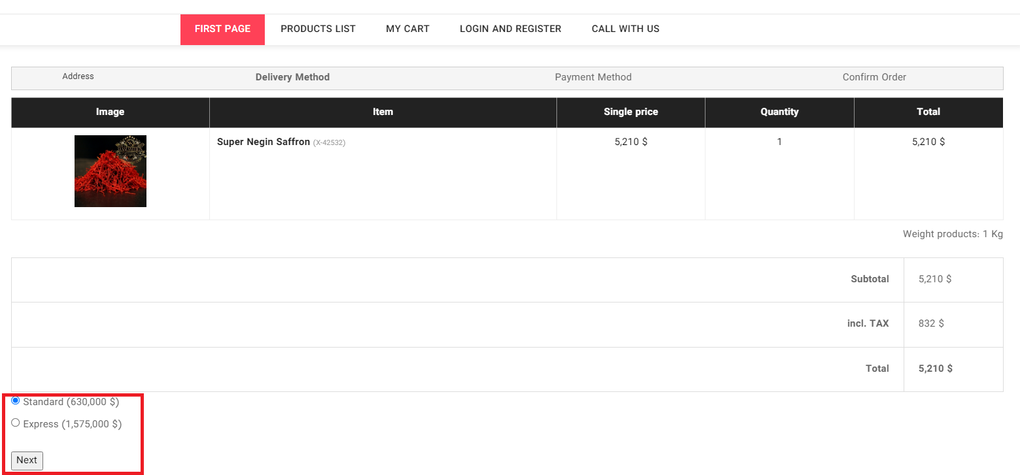This screenshot has width=1020, height=475.
Task: Click the Quantity column header
Action: tap(779, 112)
